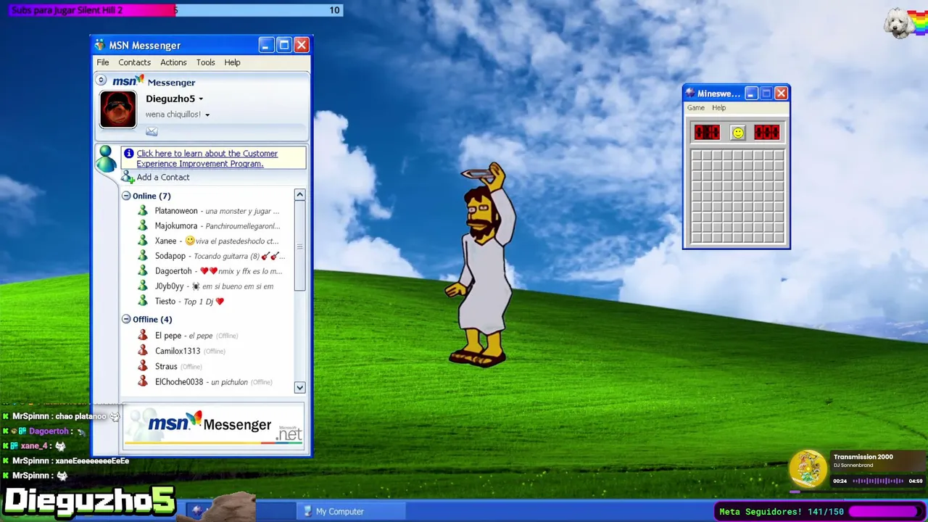
Task: Click the contact list scroll up arrow
Action: click(x=299, y=195)
